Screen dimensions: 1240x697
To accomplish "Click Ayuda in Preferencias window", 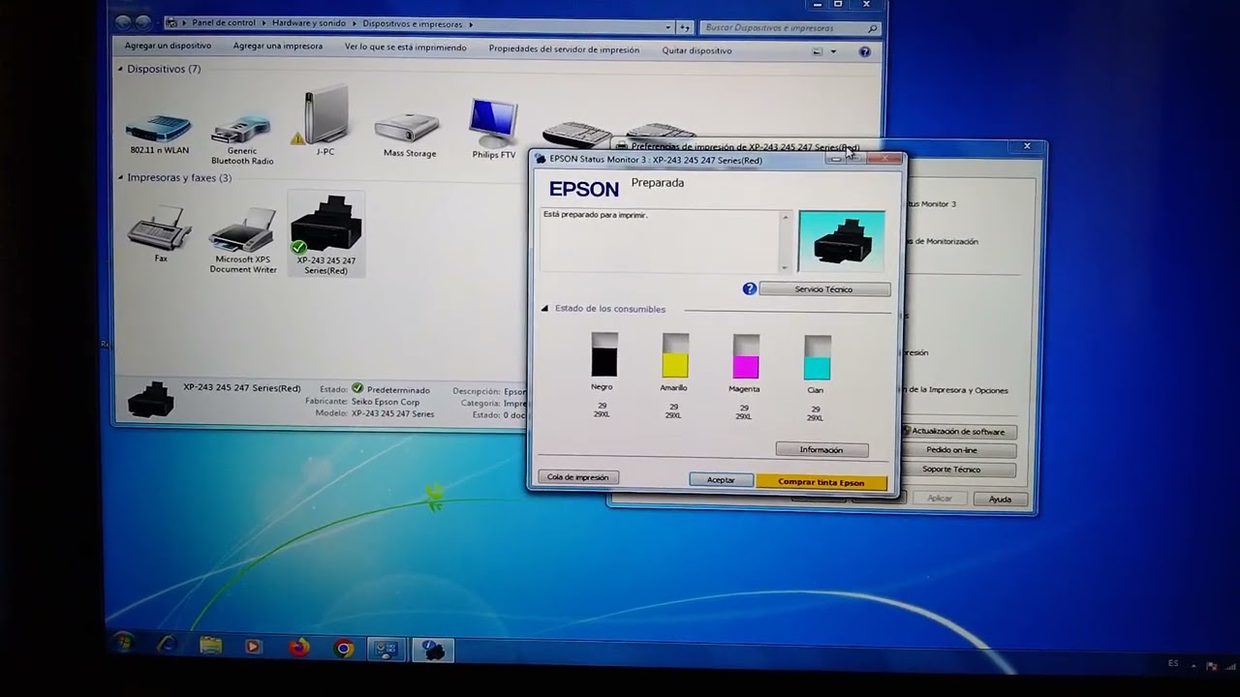I will pos(1000,500).
